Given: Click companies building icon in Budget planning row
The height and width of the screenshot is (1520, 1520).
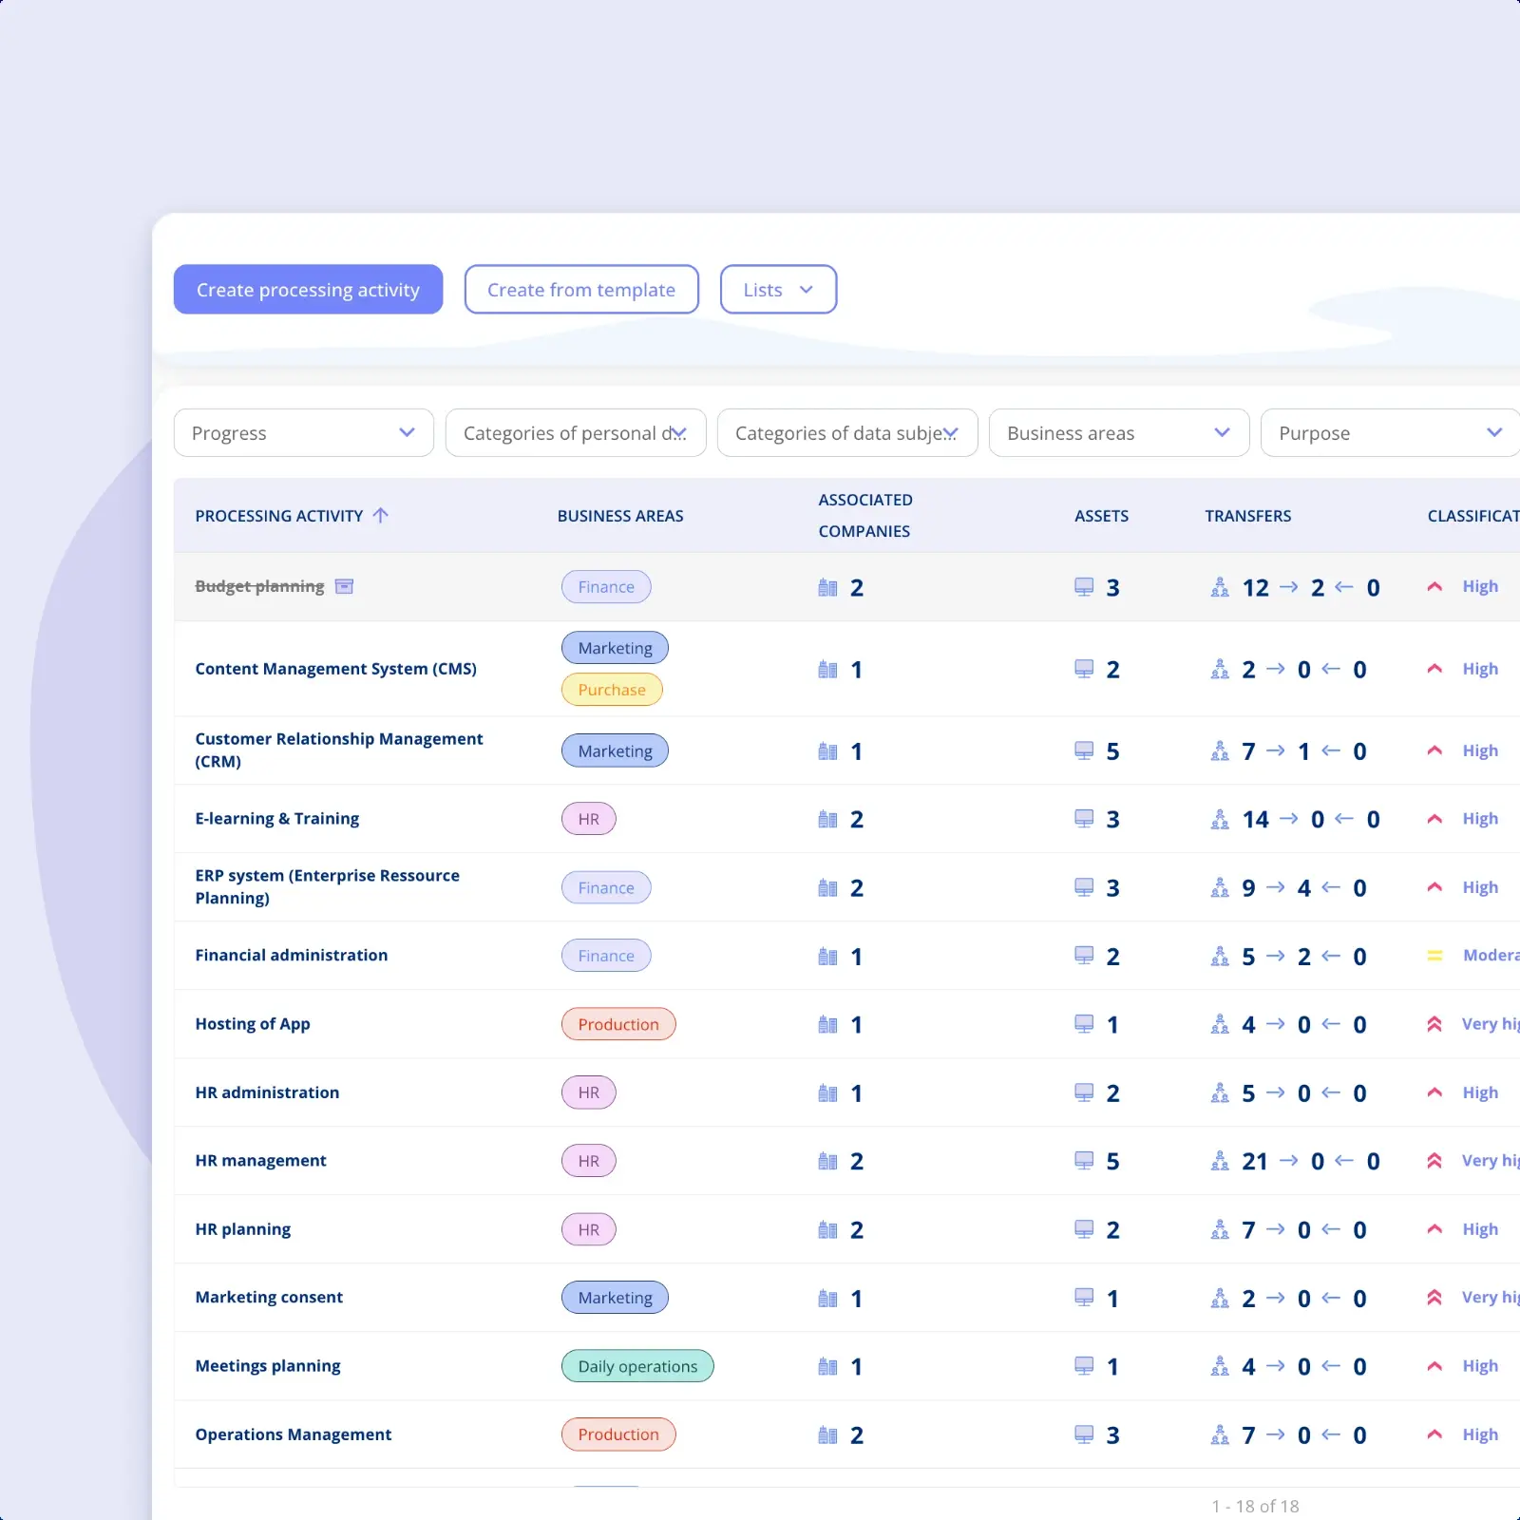Looking at the screenshot, I should (x=827, y=587).
